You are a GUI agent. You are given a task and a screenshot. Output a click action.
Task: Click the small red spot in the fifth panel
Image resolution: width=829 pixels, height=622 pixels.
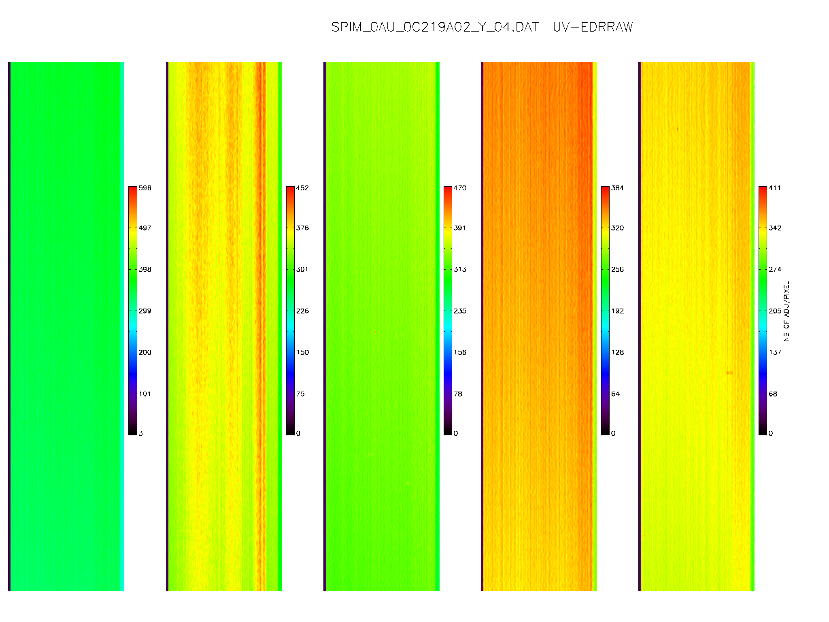pyautogui.click(x=730, y=373)
